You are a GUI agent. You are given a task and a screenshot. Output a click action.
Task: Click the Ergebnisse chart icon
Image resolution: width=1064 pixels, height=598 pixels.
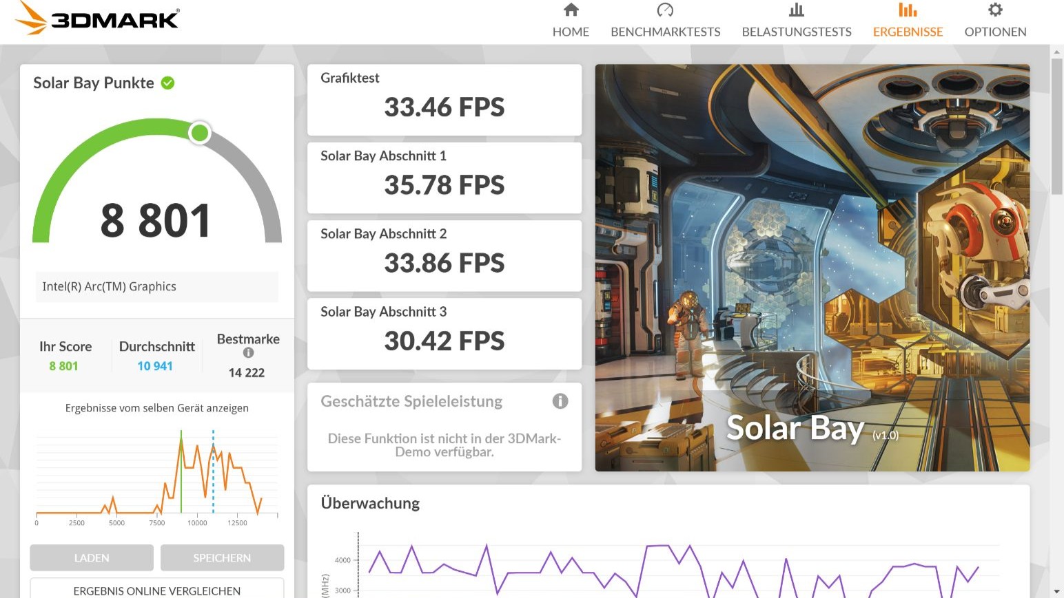click(908, 10)
